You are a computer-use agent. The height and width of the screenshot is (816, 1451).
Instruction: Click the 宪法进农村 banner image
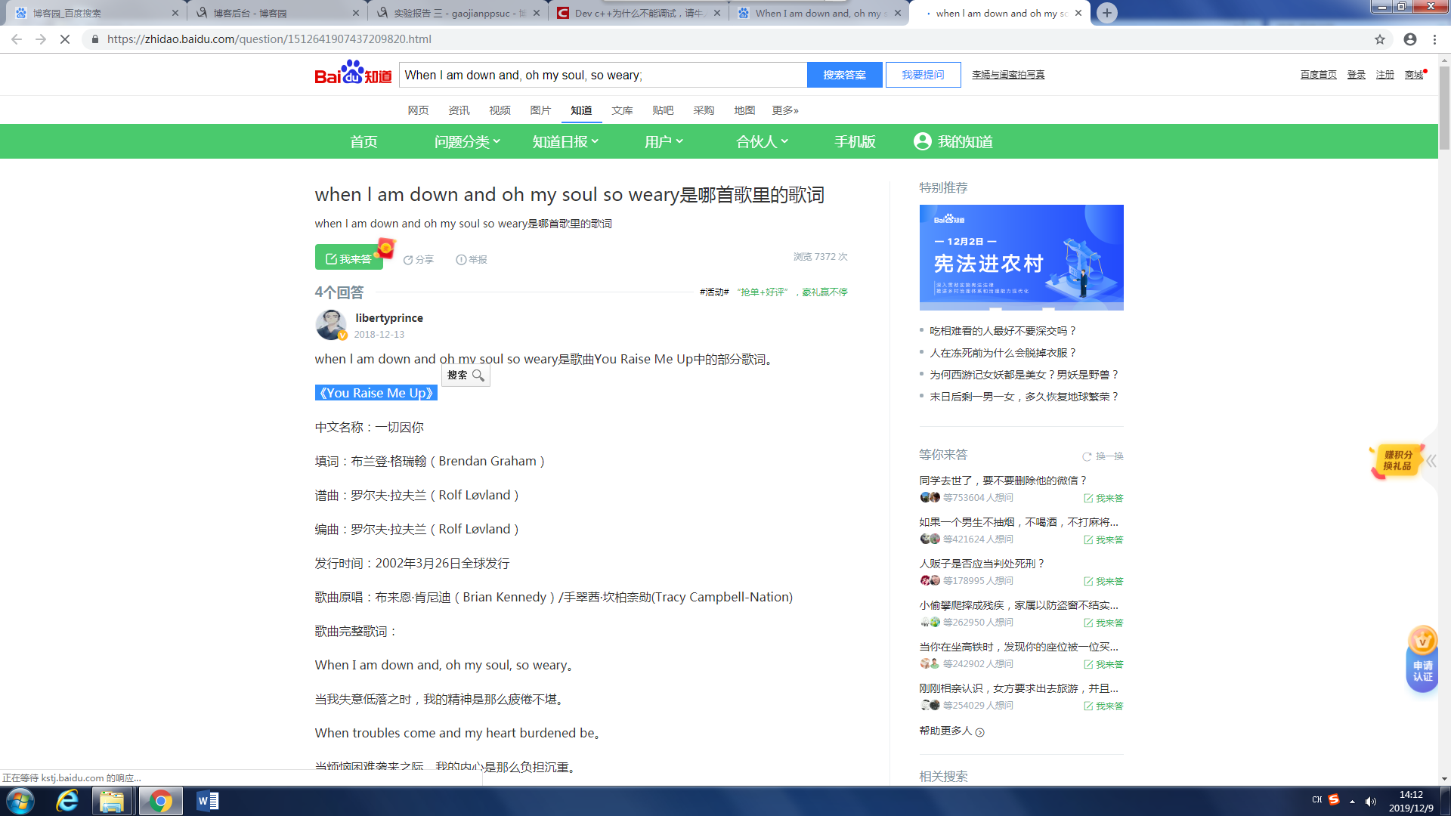[x=1021, y=257]
